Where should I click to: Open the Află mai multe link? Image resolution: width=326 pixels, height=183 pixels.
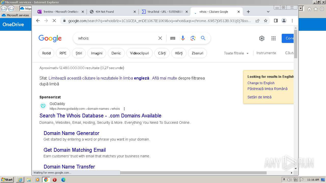pyautogui.click(x=164, y=78)
